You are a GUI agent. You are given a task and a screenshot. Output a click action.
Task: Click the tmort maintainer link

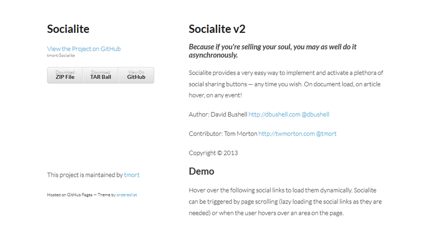pyautogui.click(x=132, y=175)
